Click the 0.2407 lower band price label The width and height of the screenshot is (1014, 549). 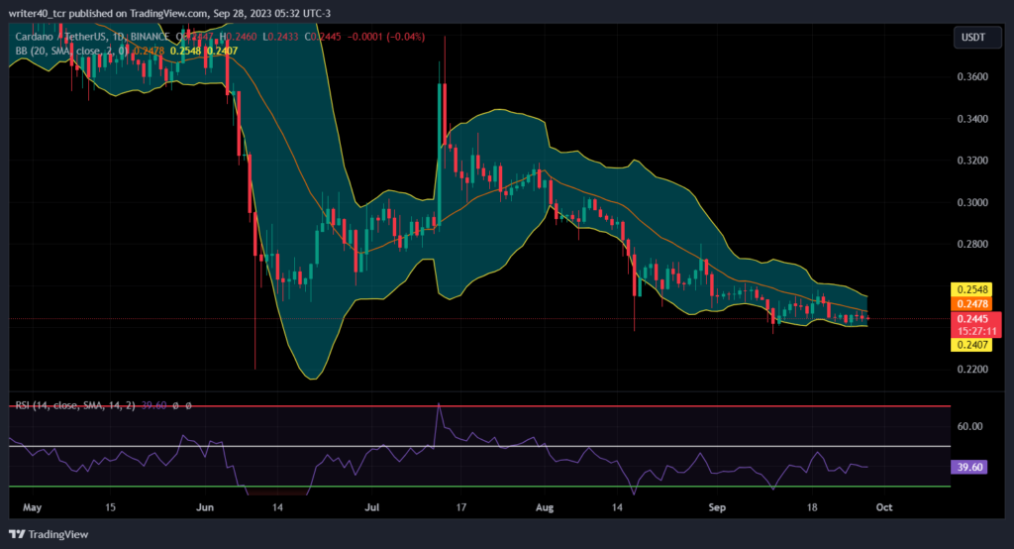tap(972, 345)
